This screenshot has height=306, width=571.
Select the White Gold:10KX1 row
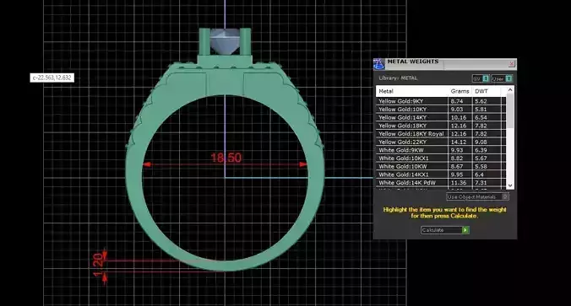pos(441,158)
